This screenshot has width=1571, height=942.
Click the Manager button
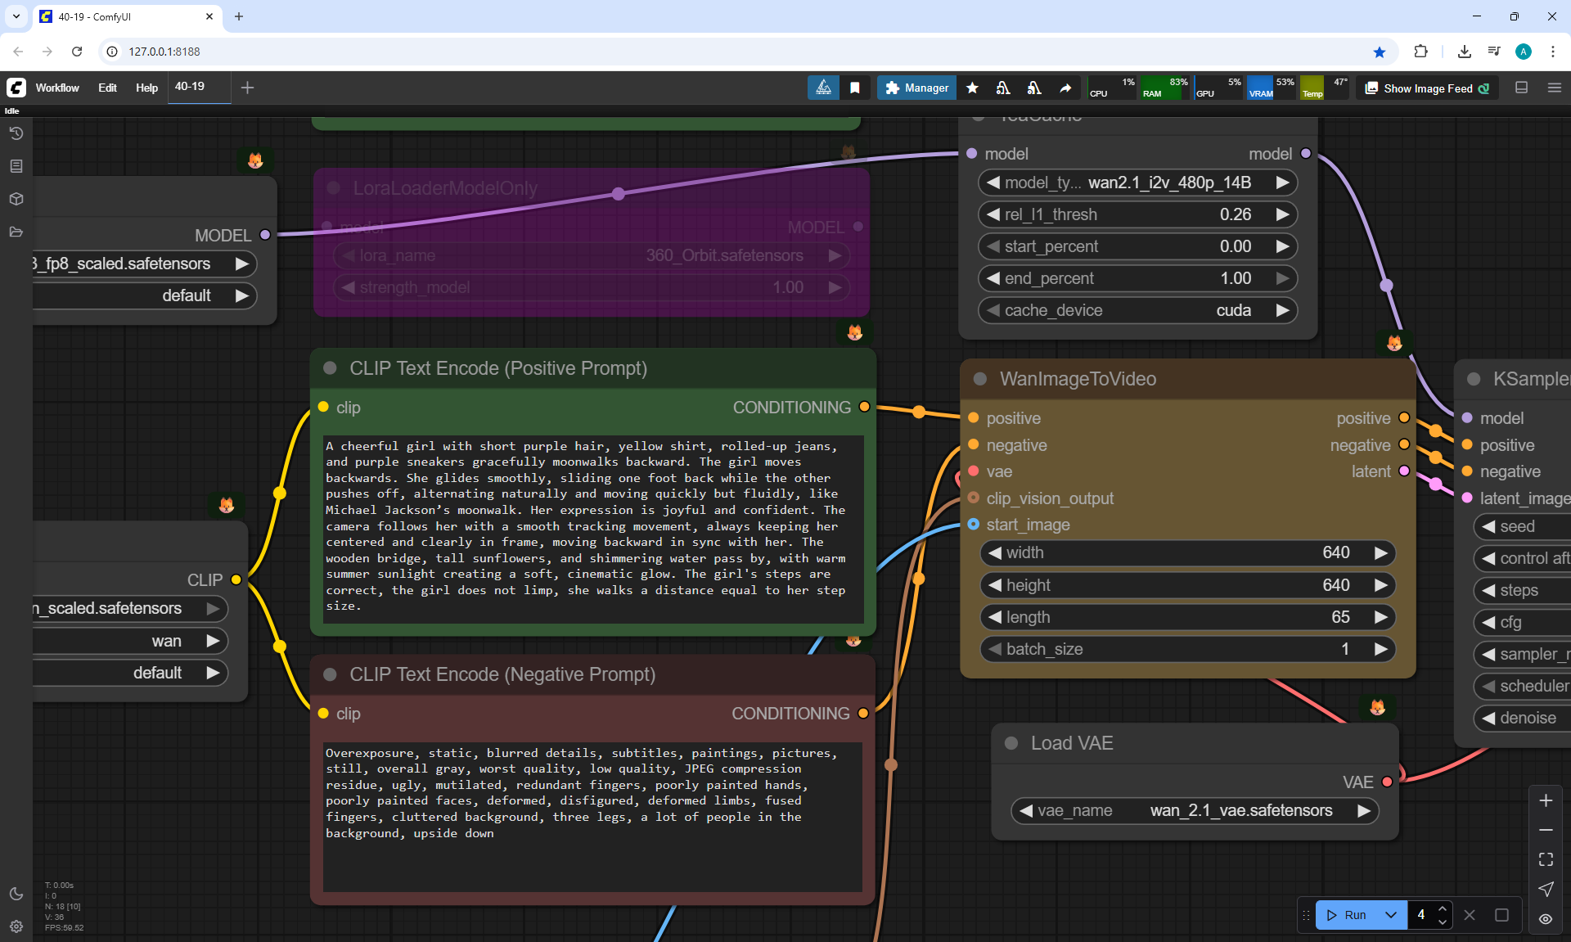(x=916, y=88)
